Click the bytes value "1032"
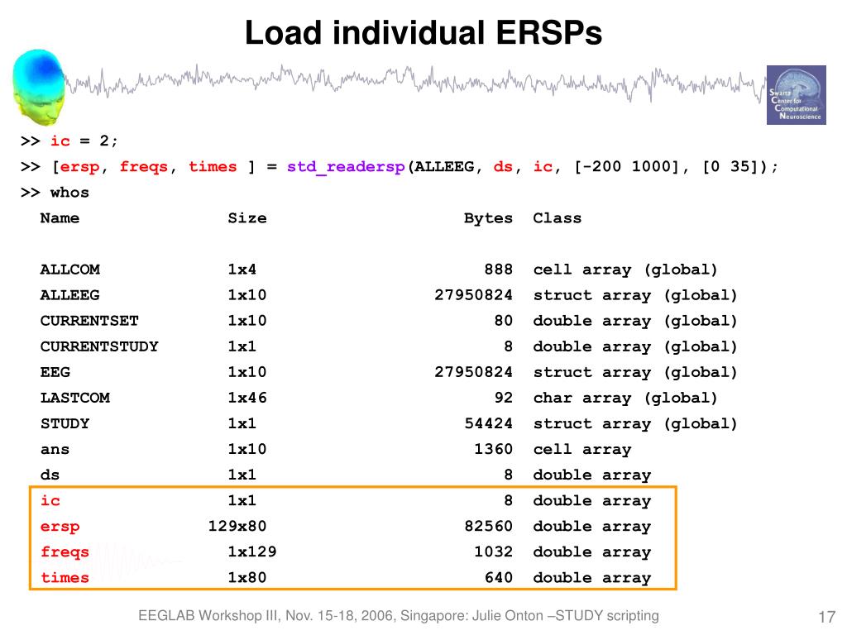 (493, 551)
